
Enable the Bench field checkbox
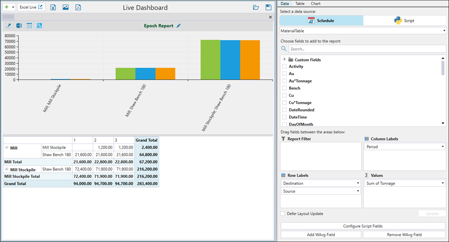(284, 88)
